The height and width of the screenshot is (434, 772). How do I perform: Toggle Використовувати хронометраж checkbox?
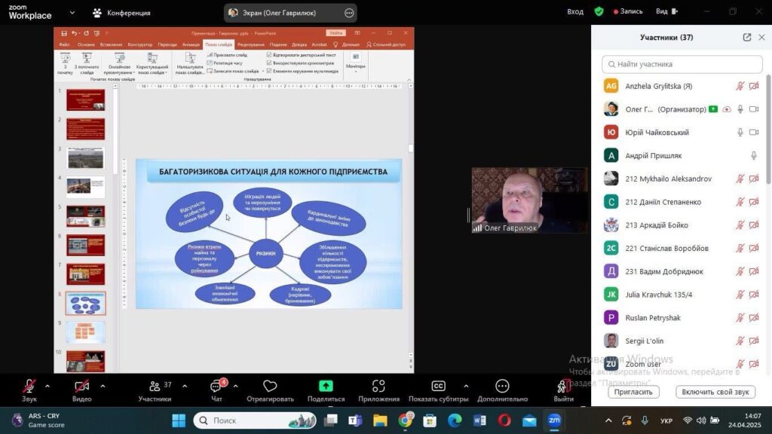(x=269, y=63)
